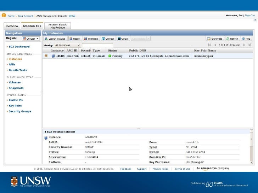This screenshot has height=193, width=258.
Task: Open Security Groups in navigation
Action: pos(20,111)
